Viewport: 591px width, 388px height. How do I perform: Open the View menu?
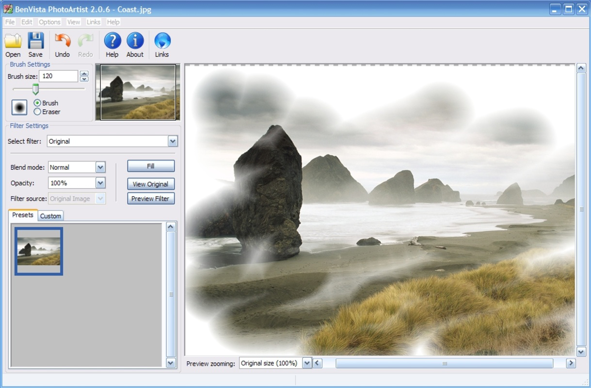point(74,22)
